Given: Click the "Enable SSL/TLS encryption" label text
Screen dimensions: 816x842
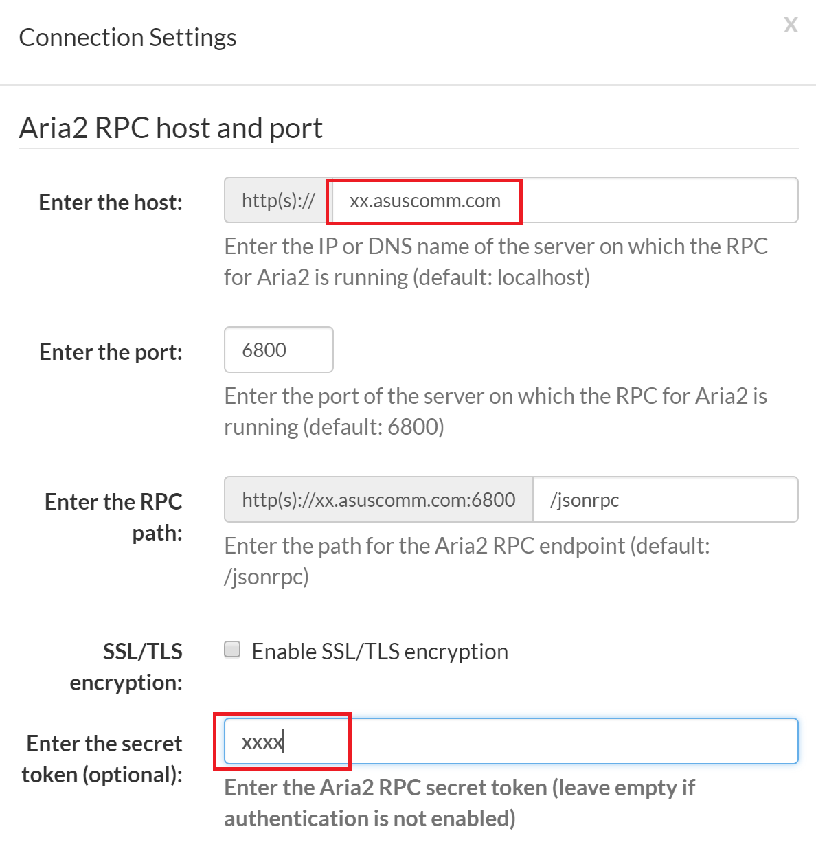Looking at the screenshot, I should click(x=380, y=651).
